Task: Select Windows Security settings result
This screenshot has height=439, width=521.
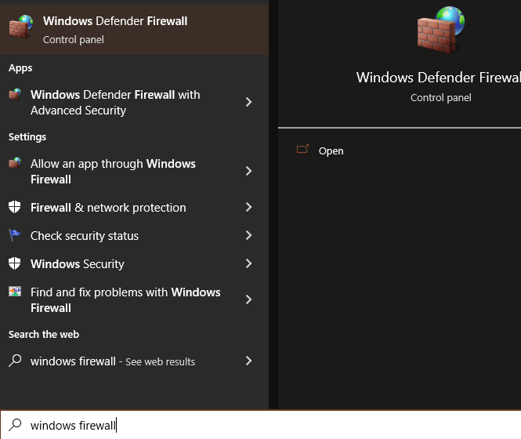Action: point(78,264)
